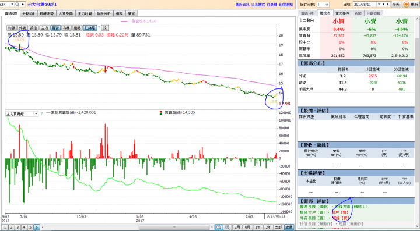This screenshot has height=231, width=420.
Task: Click the date field showing 2017/8/11
Action: (x=365, y=5)
